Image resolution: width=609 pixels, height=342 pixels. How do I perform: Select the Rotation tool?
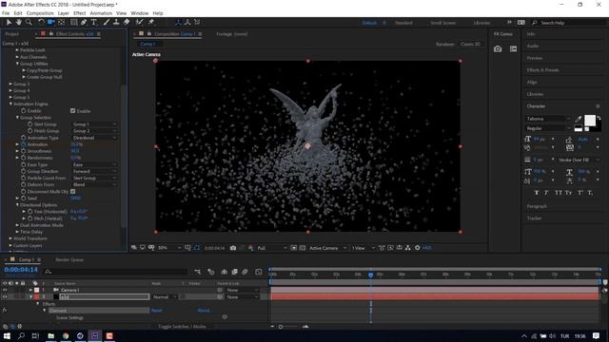(x=41, y=23)
